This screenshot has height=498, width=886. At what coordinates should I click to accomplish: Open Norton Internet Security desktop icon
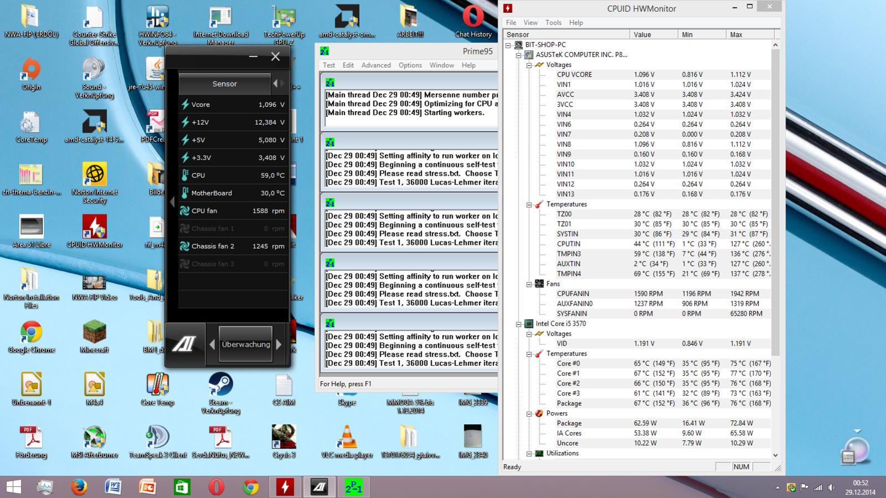[94, 183]
